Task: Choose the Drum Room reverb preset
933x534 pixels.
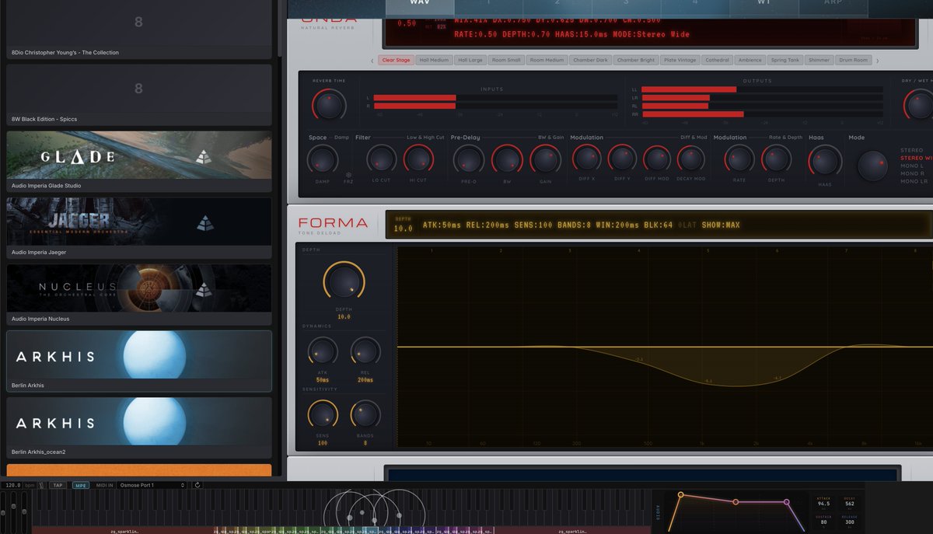Action: pyautogui.click(x=854, y=60)
